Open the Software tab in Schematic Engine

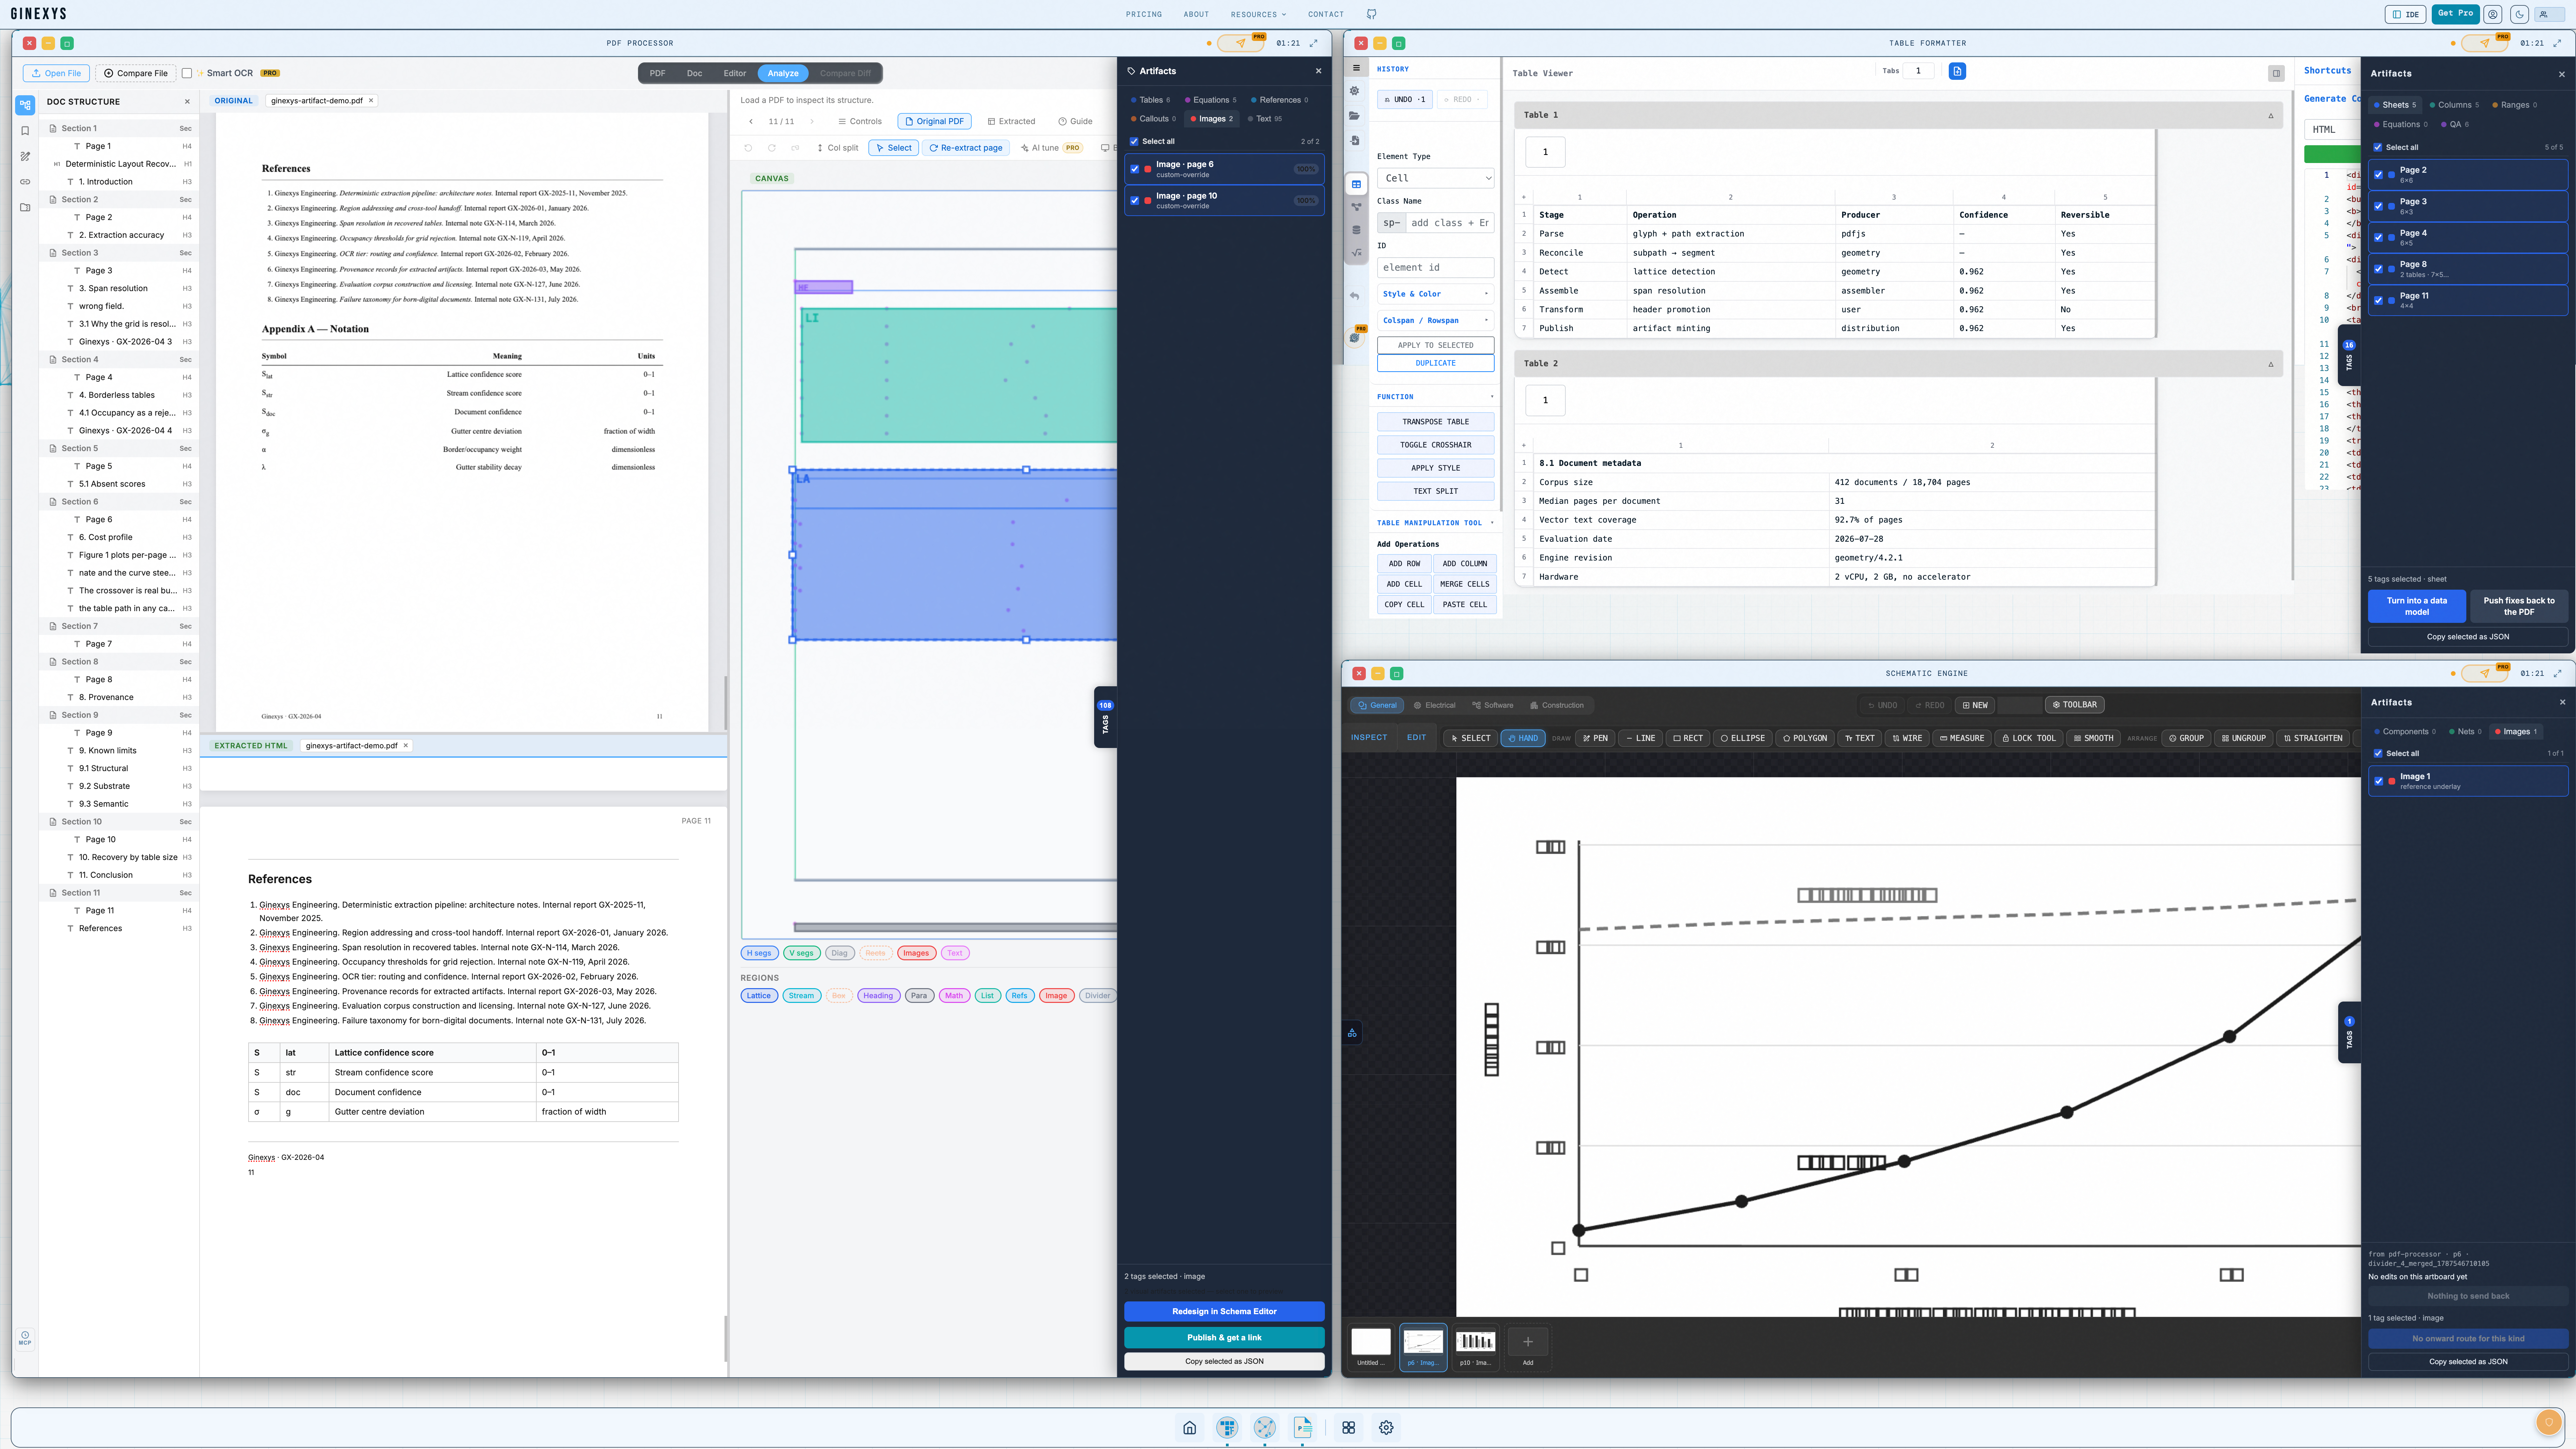pos(1493,705)
